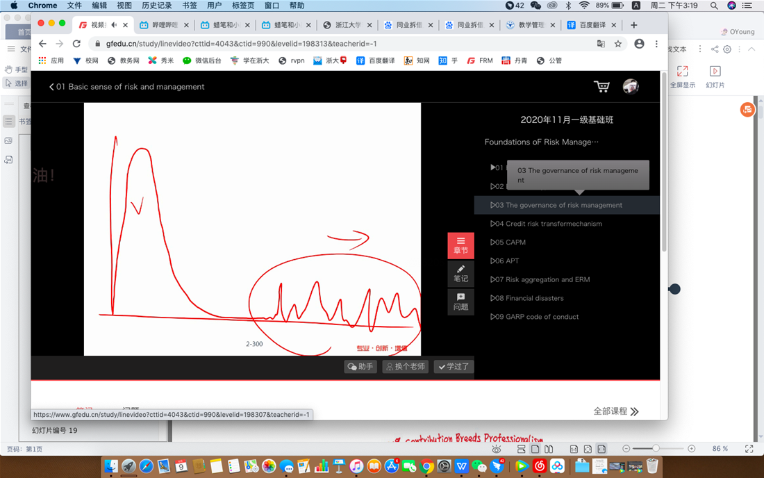The height and width of the screenshot is (478, 764).
Task: Select single page view in WPS status bar
Action: pos(535,449)
